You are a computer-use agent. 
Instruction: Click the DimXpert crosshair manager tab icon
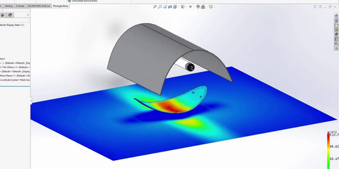click(3, 15)
